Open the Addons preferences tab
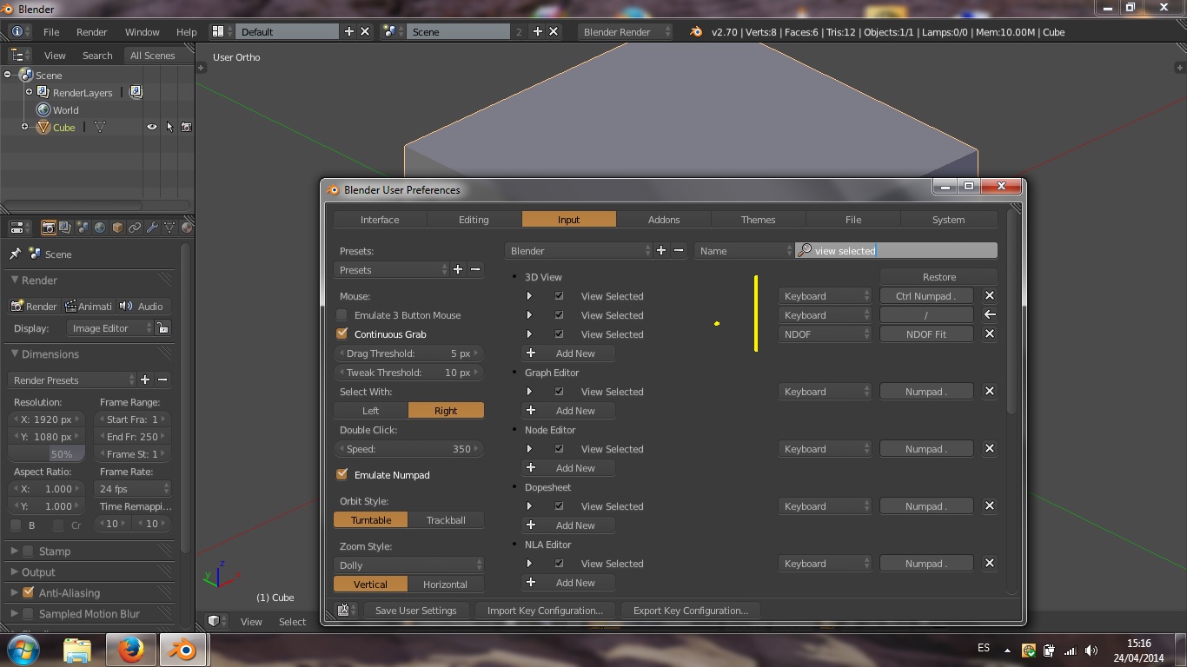Viewport: 1187px width, 667px height. point(664,219)
